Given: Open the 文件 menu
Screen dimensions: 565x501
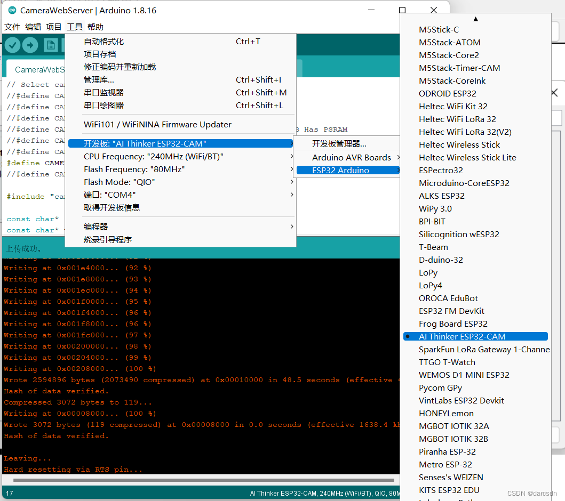Looking at the screenshot, I should click(12, 27).
